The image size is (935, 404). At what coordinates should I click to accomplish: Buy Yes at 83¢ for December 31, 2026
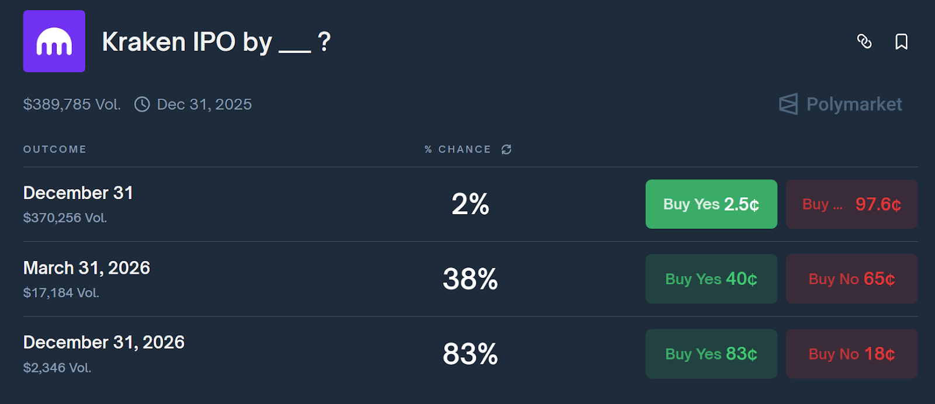(x=711, y=354)
